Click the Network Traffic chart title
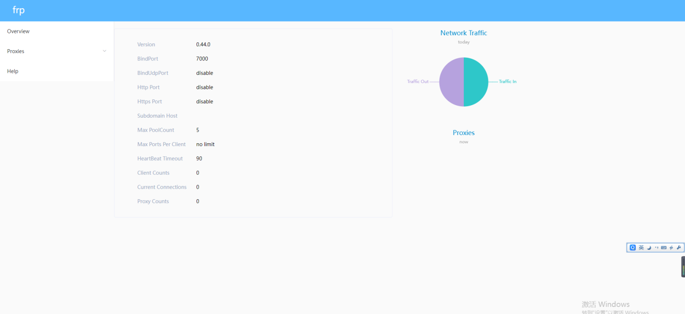The image size is (685, 314). [x=463, y=33]
